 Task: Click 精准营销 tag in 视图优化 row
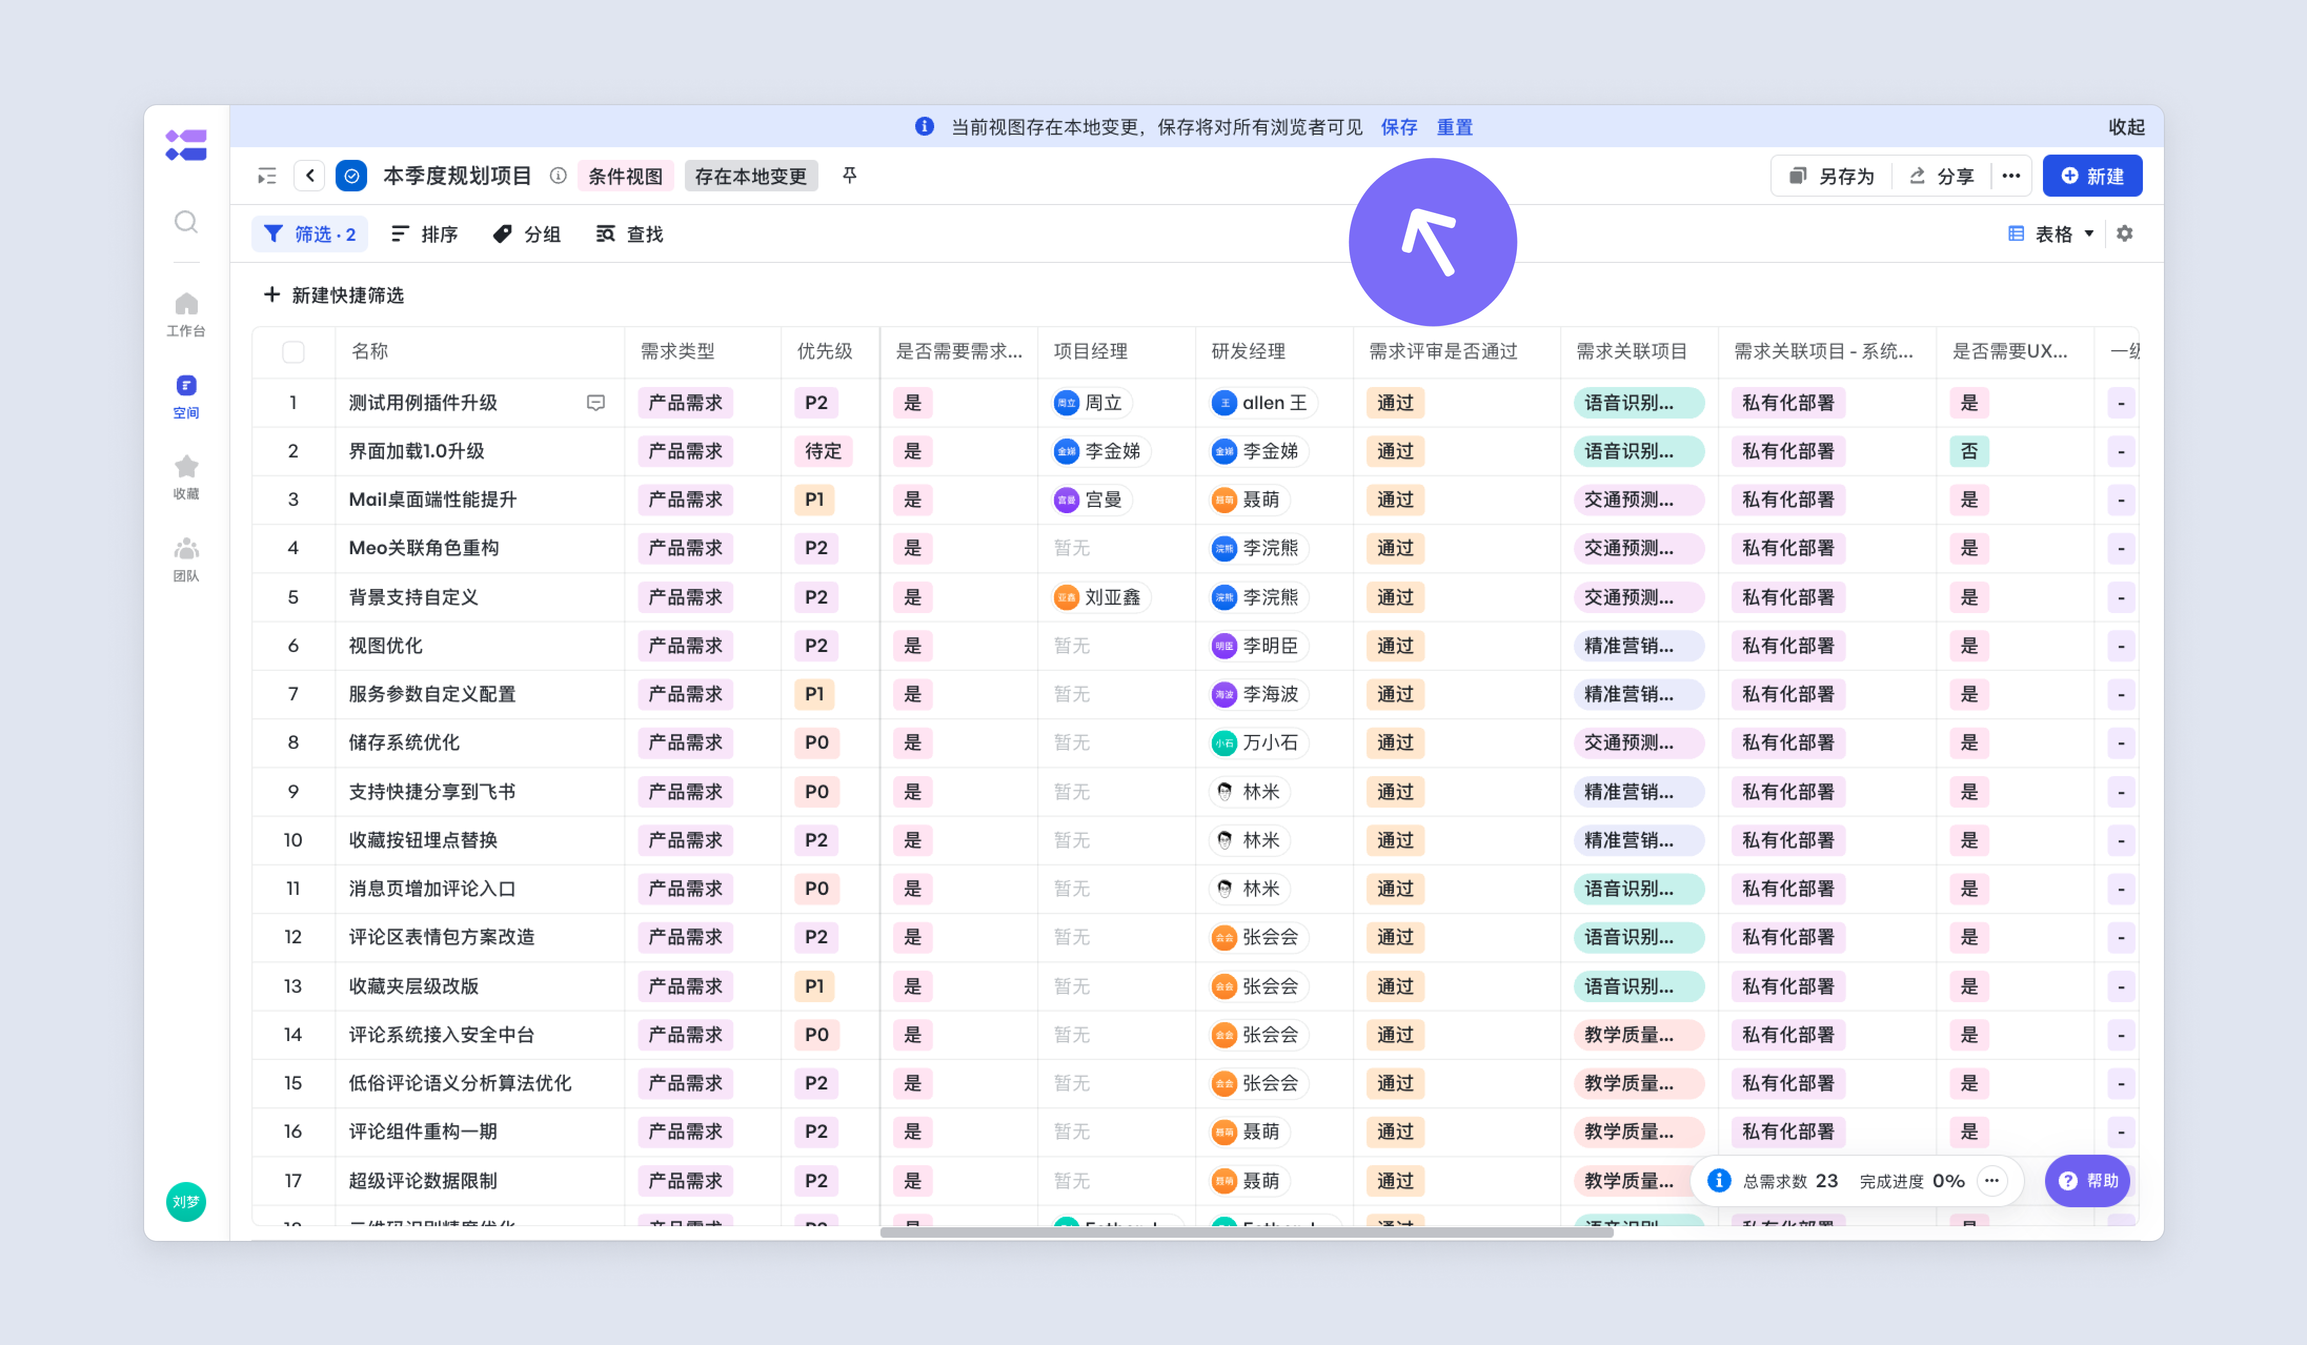pyautogui.click(x=1638, y=646)
